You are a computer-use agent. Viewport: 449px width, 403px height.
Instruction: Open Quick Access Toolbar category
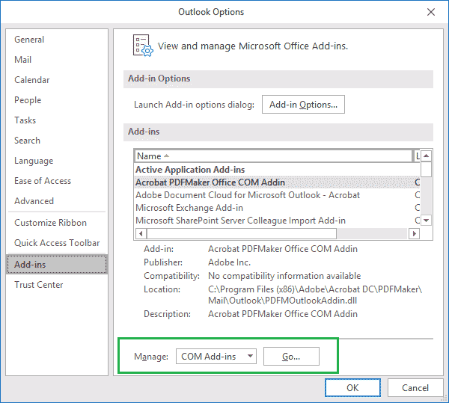tap(57, 243)
